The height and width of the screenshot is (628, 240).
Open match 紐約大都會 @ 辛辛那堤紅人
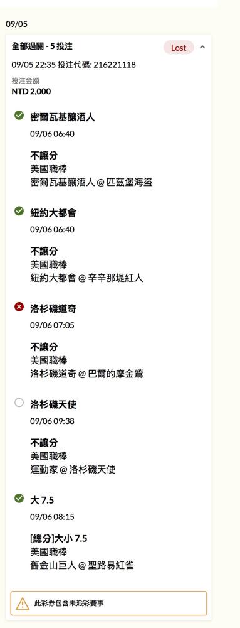(x=86, y=278)
